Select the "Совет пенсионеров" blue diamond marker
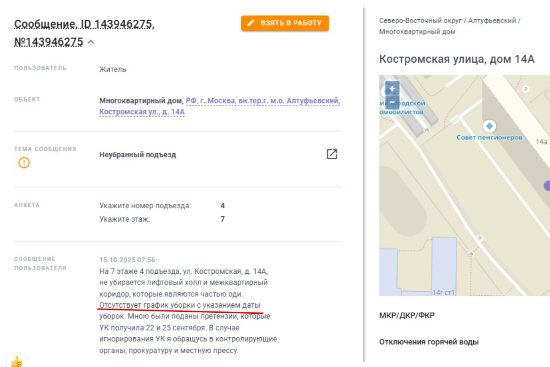 [490, 126]
